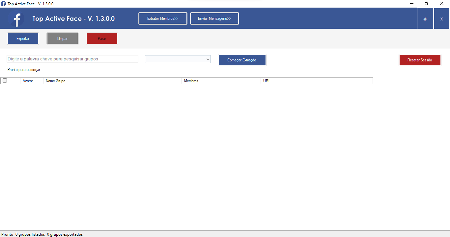Viewport: 450px width, 237px height.
Task: Click the URL column header
Action: click(x=317, y=81)
